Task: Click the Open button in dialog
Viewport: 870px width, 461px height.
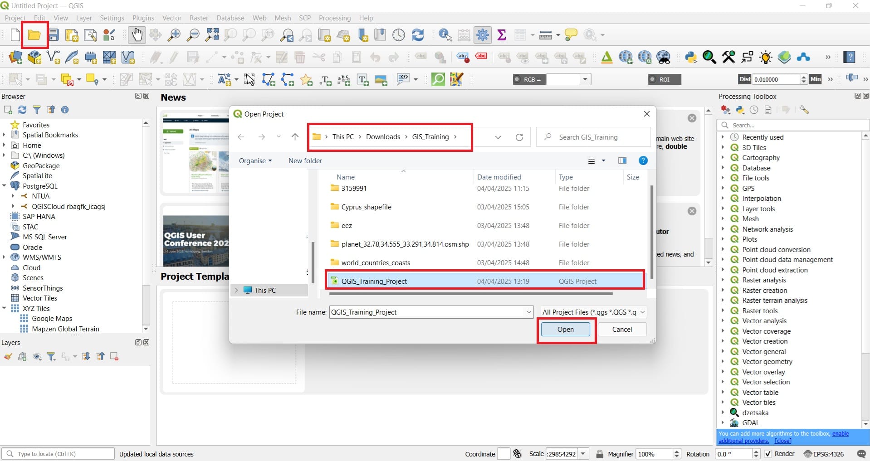Action: [565, 330]
